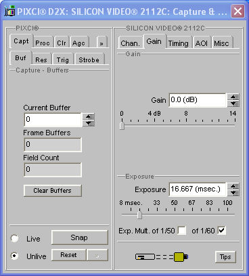Screen dimensions: 249x276
Task: Decrease Current Buffer with down spinner arrow
Action: pos(89,123)
